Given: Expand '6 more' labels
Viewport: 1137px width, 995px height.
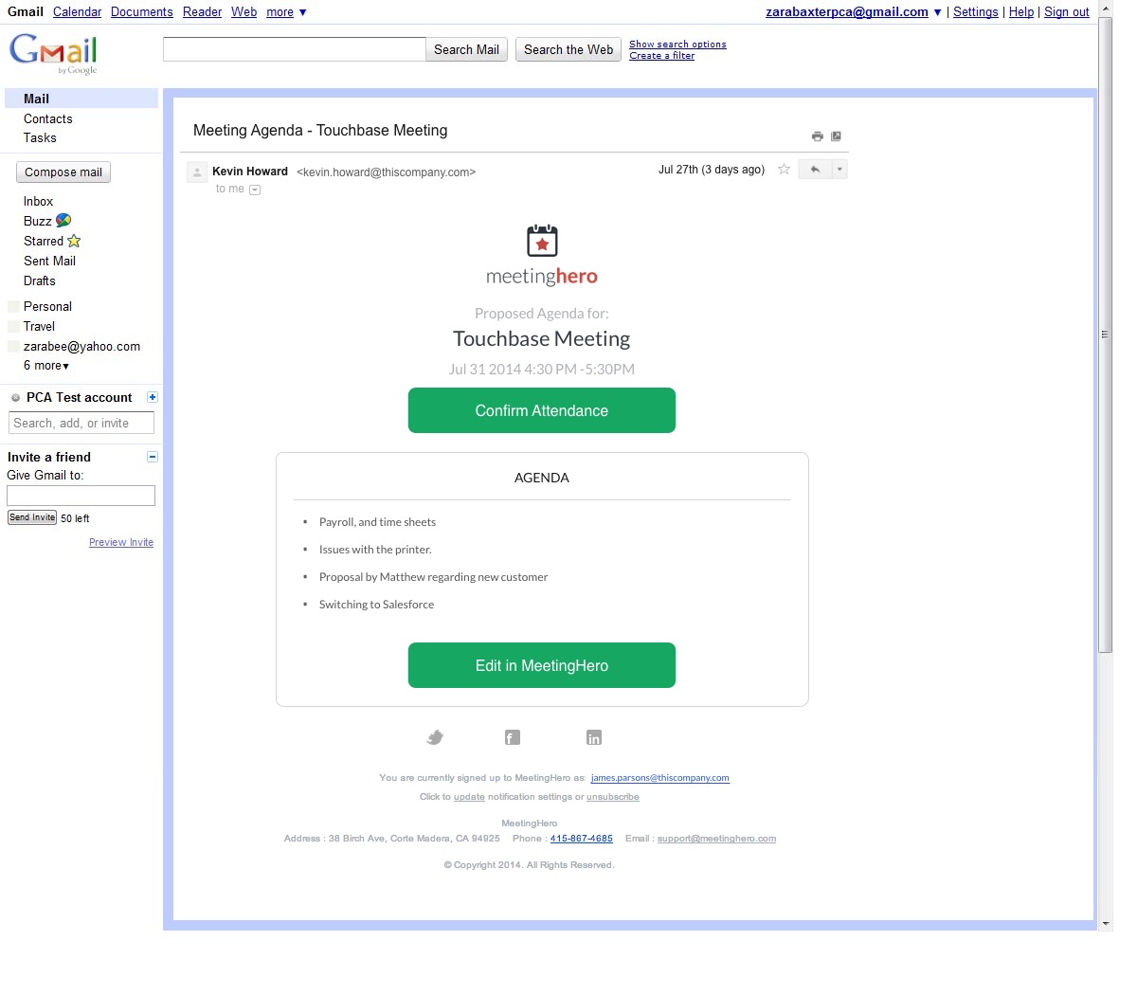Looking at the screenshot, I should [x=46, y=366].
